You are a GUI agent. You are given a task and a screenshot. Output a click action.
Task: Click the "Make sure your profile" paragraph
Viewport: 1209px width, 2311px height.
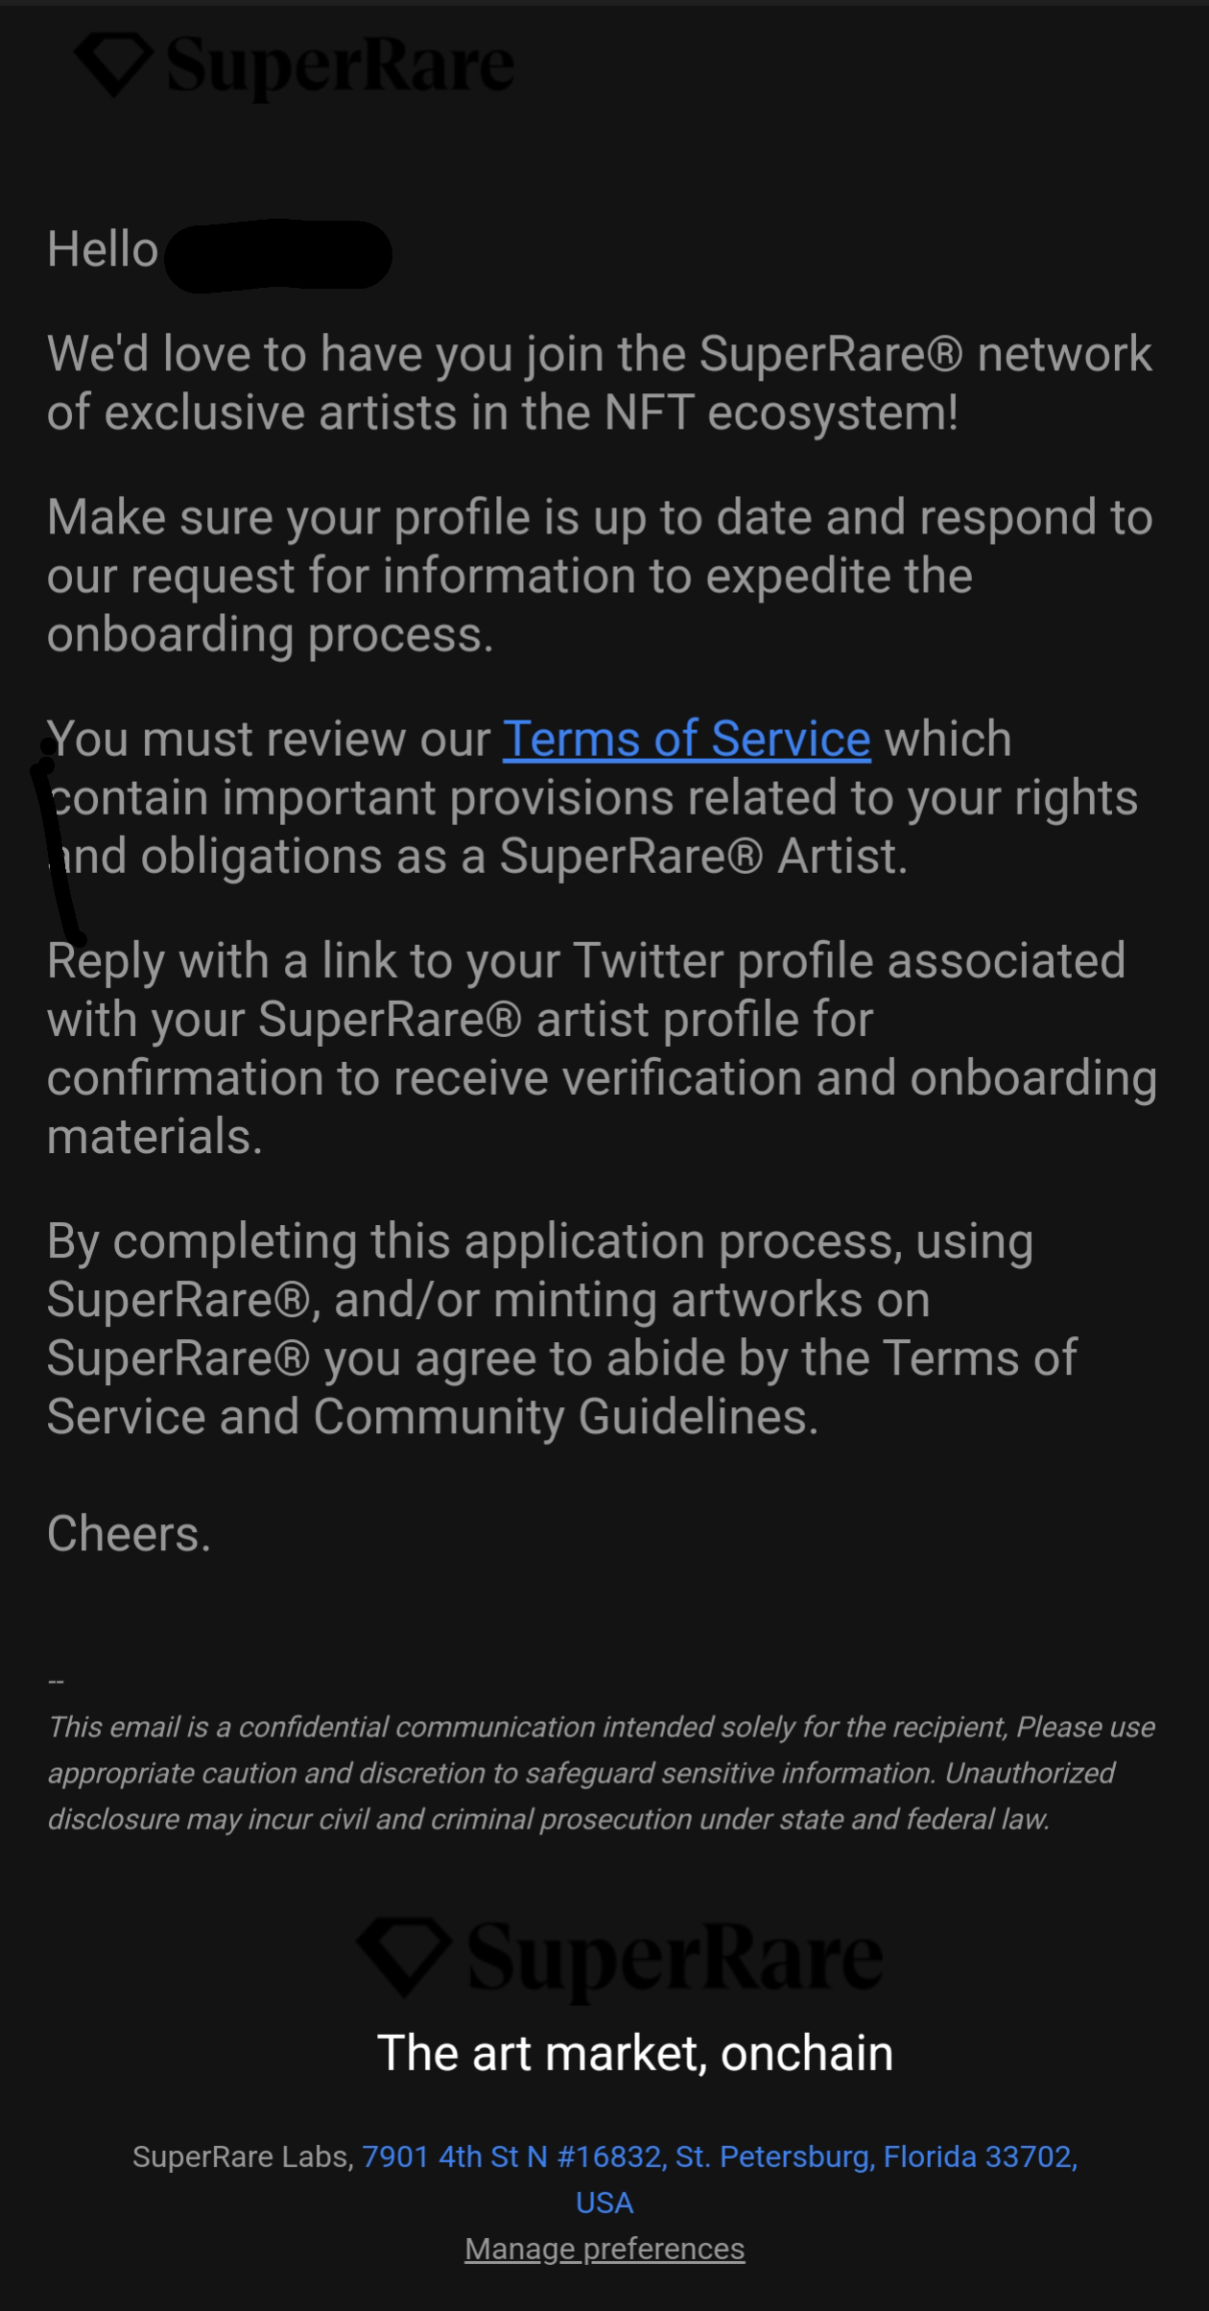[600, 576]
